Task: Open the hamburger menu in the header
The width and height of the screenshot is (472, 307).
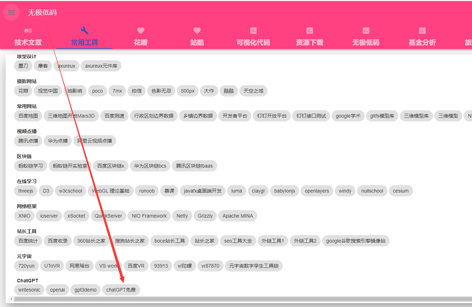Action: pyautogui.click(x=11, y=13)
